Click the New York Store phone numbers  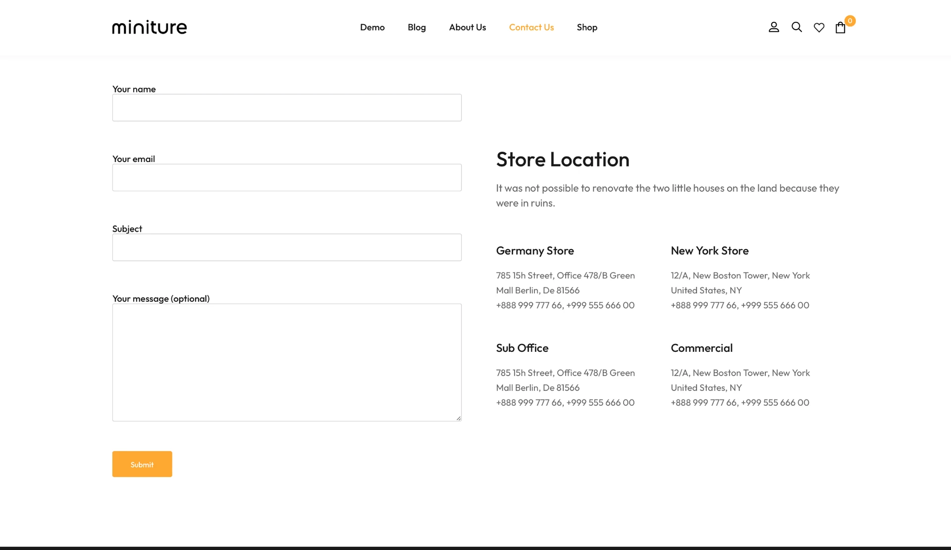pos(740,305)
